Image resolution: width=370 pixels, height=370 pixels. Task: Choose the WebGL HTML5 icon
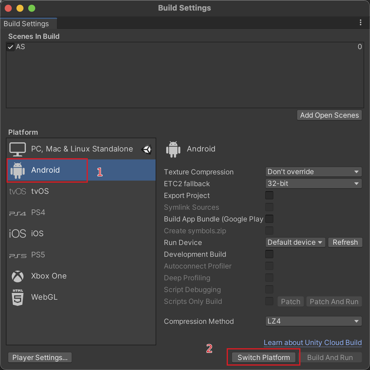[x=18, y=297]
